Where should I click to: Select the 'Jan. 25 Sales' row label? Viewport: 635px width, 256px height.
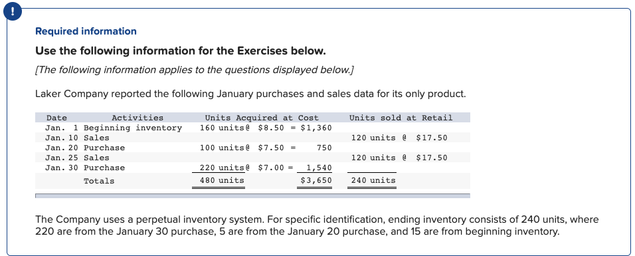tap(77, 158)
